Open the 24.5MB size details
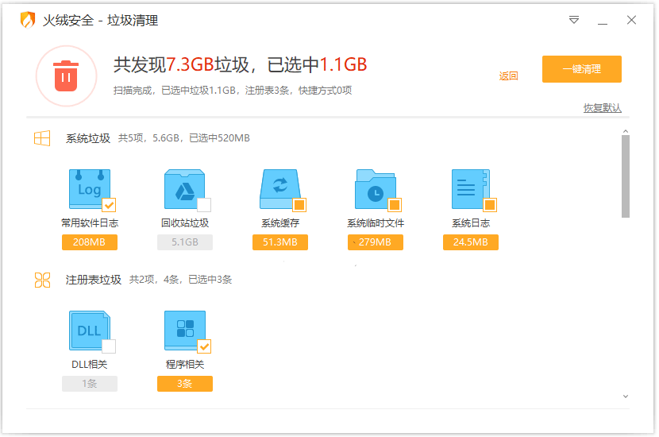659x437 pixels. point(471,242)
